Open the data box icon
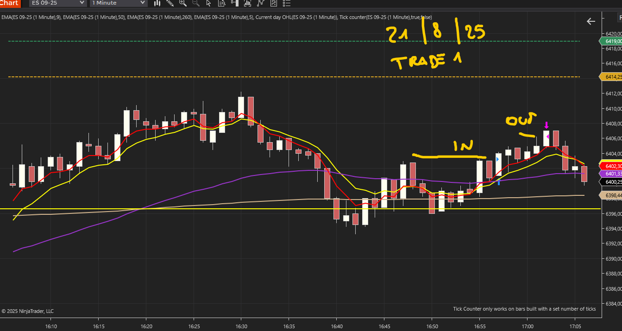 click(x=222, y=3)
